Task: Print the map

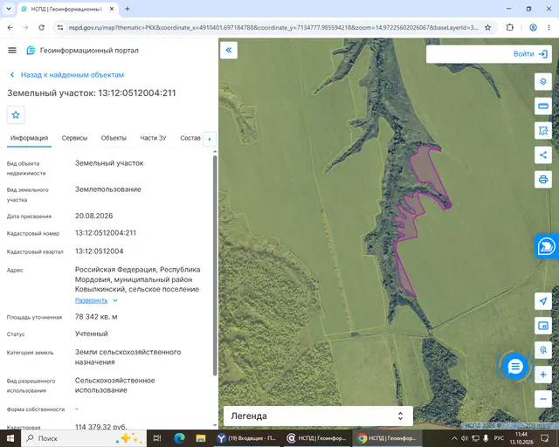Action: (x=543, y=179)
